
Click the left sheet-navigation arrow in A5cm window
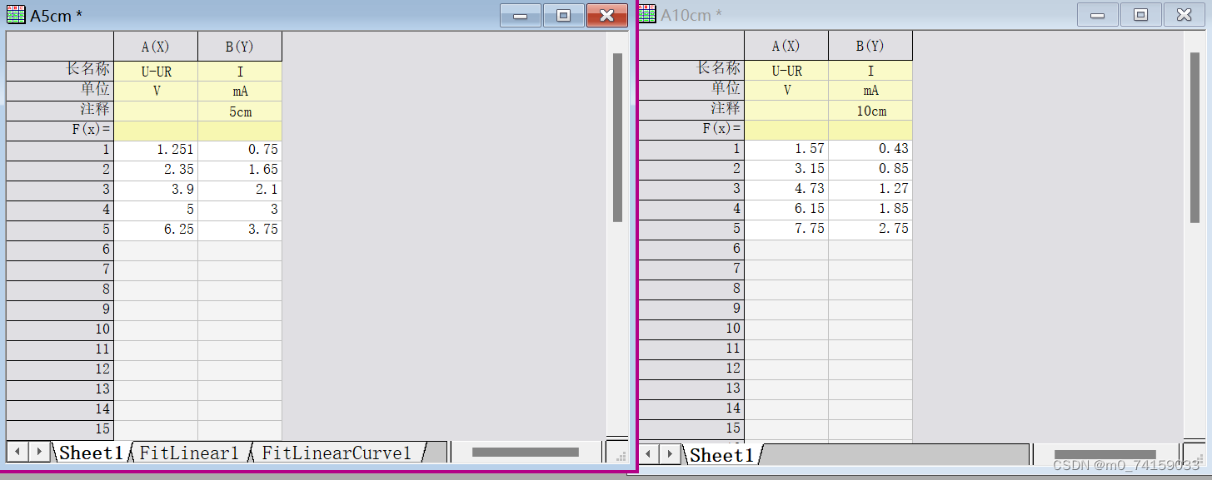pyautogui.click(x=17, y=452)
